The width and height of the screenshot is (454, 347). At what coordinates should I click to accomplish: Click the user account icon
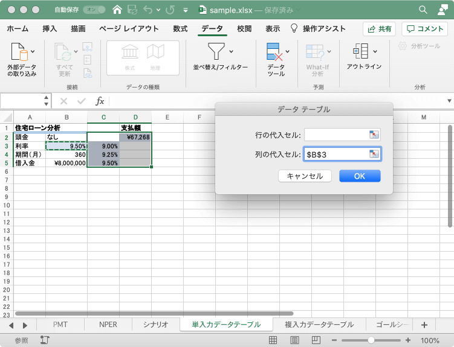[x=443, y=10]
